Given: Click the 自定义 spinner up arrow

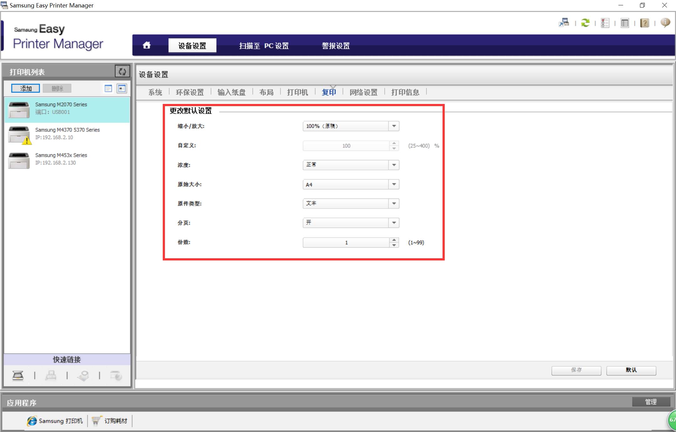Looking at the screenshot, I should [x=394, y=143].
